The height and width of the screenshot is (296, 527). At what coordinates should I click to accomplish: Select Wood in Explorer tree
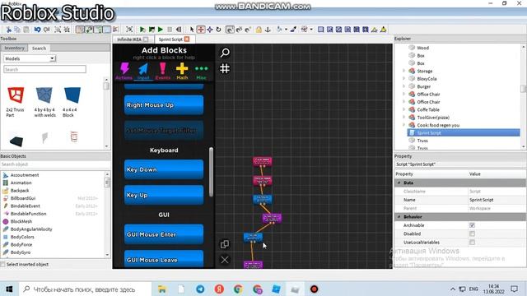tap(422, 48)
